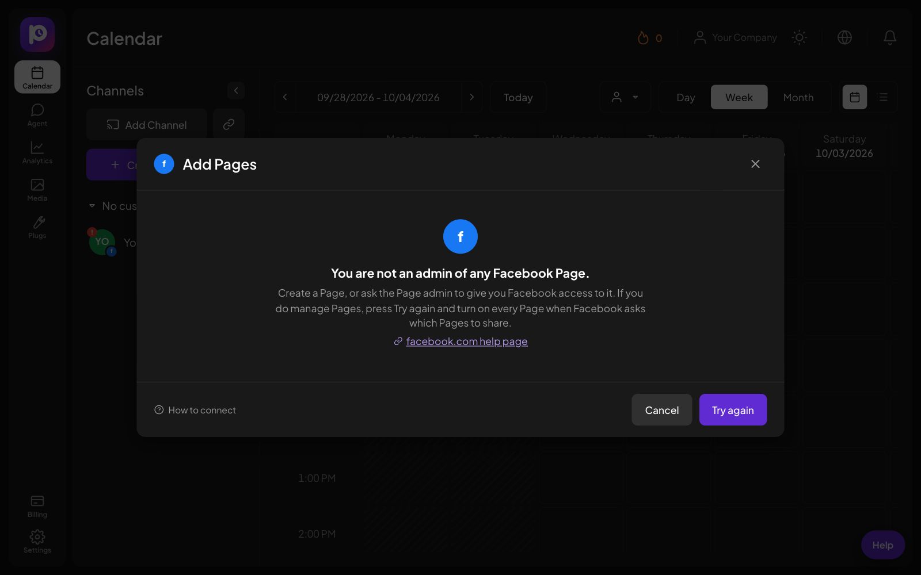This screenshot has width=921, height=575.
Task: Click Try again button
Action: pos(733,409)
